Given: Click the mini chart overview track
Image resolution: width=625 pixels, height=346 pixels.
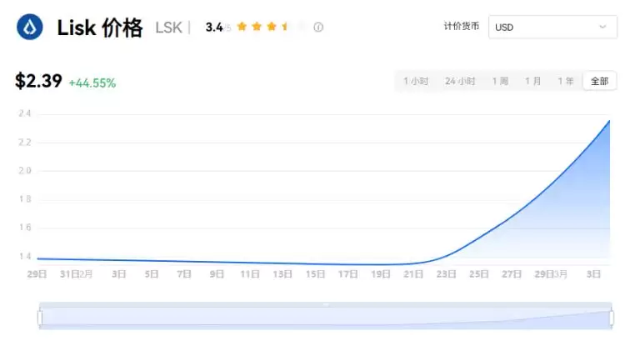Looking at the screenshot, I should [325, 318].
